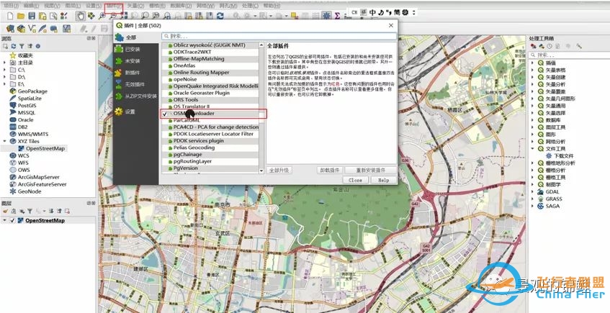Click the History clock icon in Processing Toolbox
The height and width of the screenshot is (313, 610).
tap(550, 46)
